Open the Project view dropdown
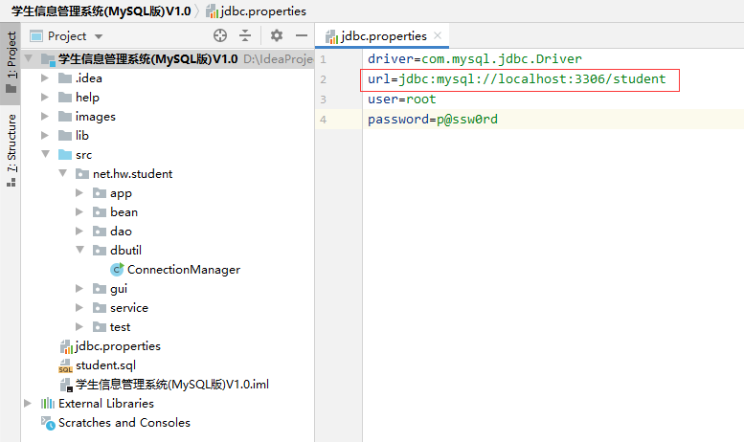 coord(99,36)
